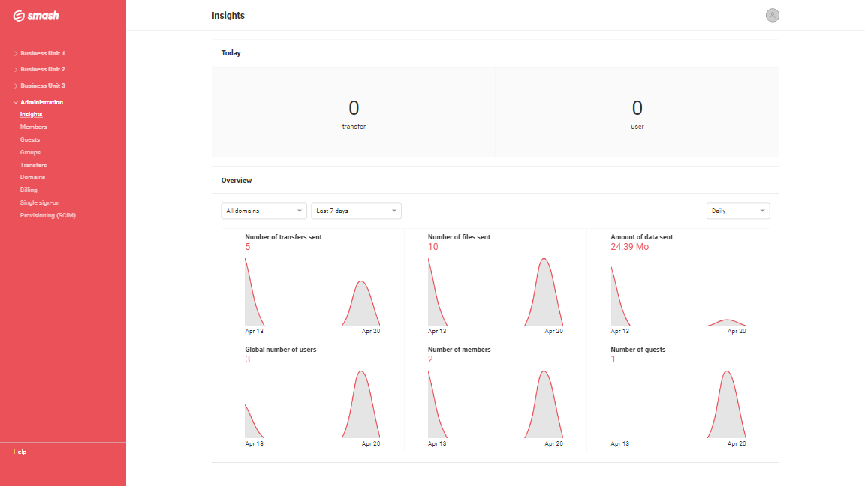Open the All domains dropdown
Screen dimensions: 865x486
click(264, 211)
